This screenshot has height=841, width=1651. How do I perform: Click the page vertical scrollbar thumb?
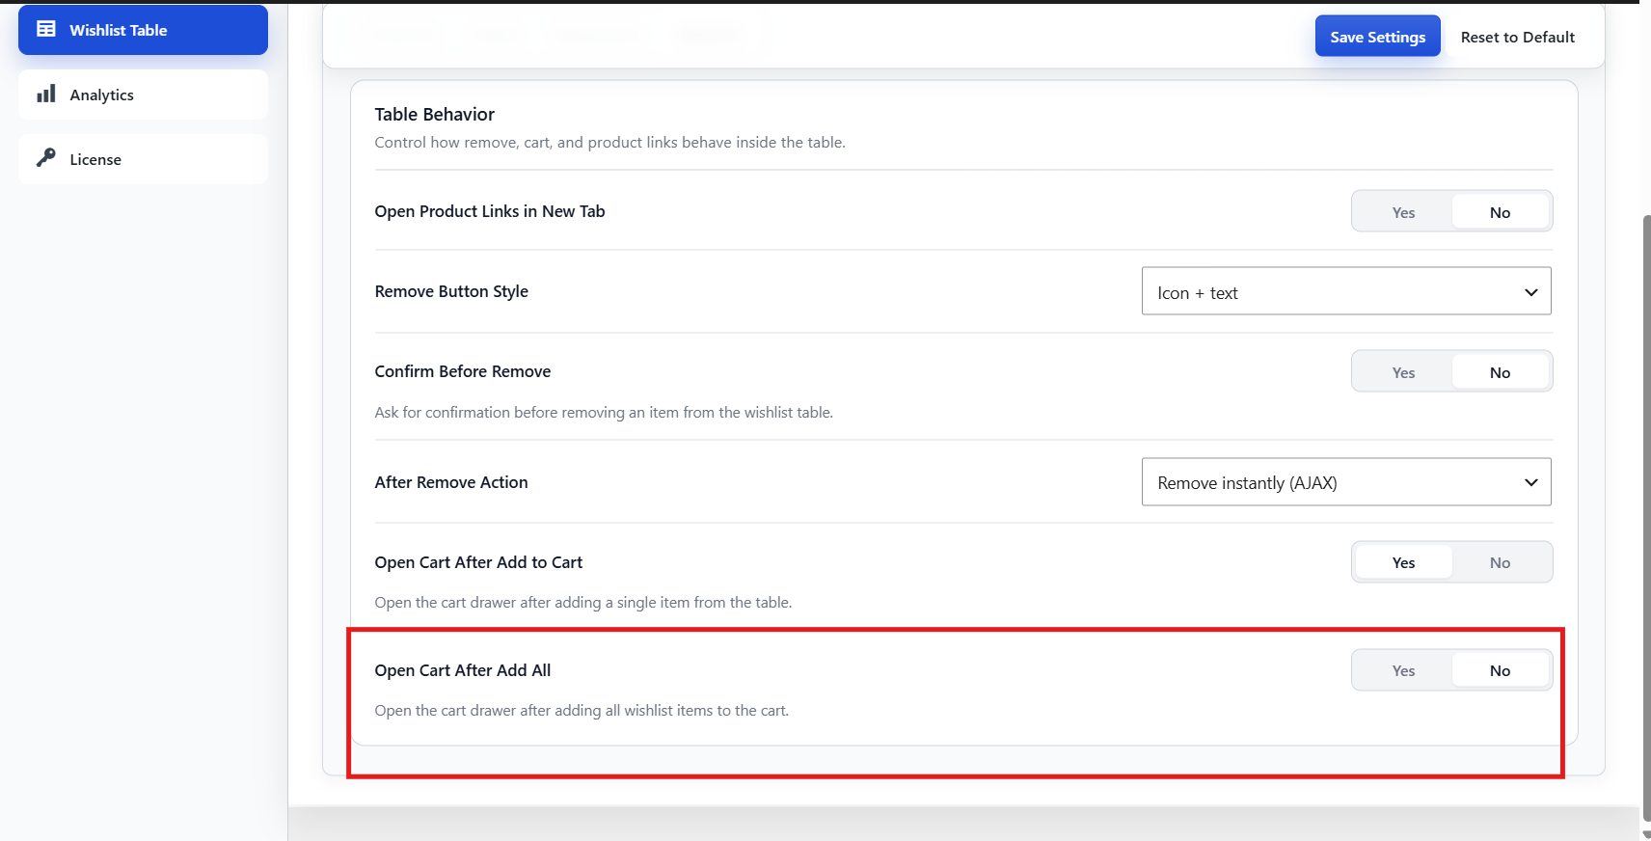tap(1645, 521)
